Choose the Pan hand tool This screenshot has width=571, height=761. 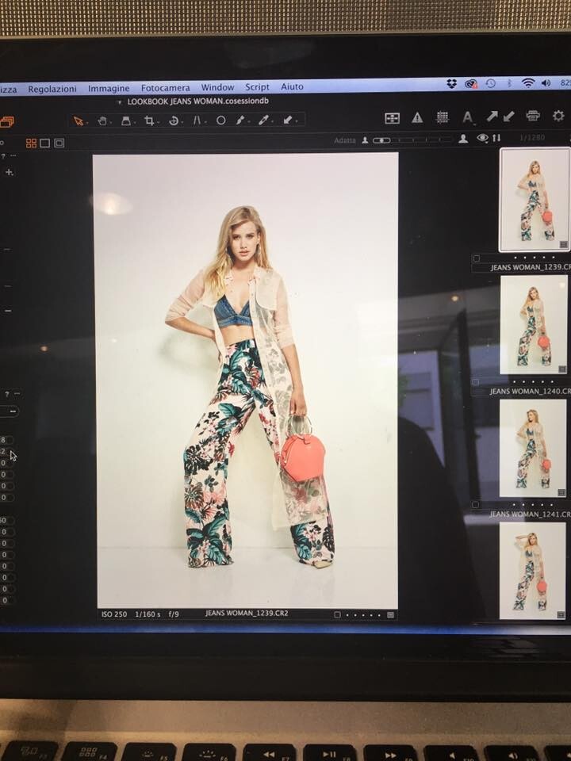click(102, 120)
